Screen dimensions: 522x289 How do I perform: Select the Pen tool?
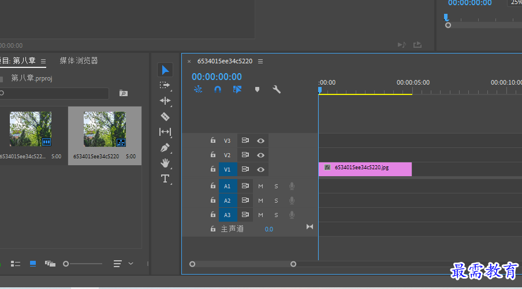(x=165, y=147)
